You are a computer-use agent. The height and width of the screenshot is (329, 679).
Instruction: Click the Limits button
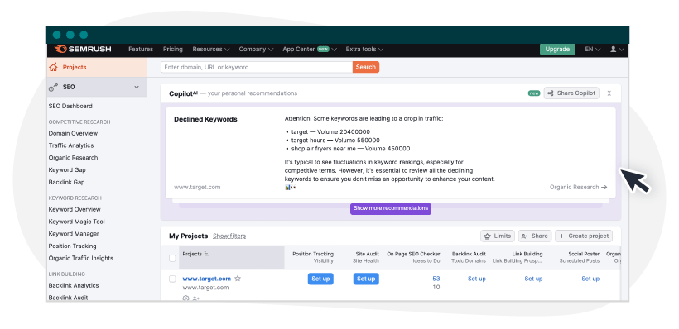[498, 236]
